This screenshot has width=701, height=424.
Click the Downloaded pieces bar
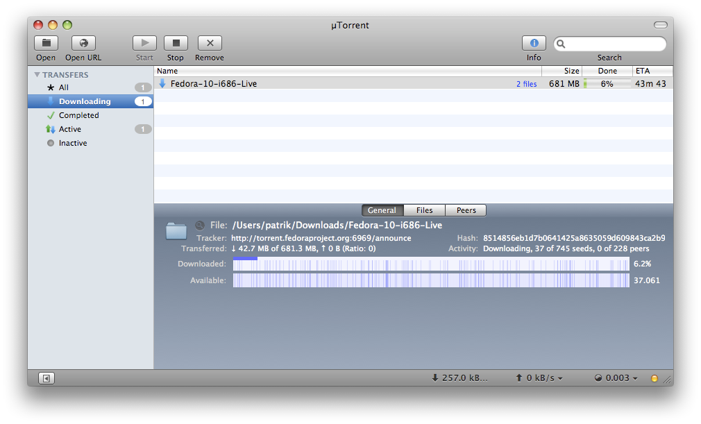tap(431, 264)
